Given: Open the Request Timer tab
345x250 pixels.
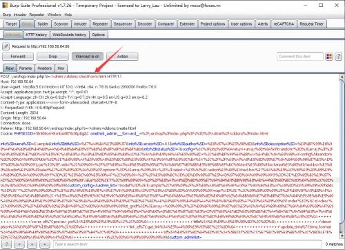Looking at the screenshot, I should point(312,24).
